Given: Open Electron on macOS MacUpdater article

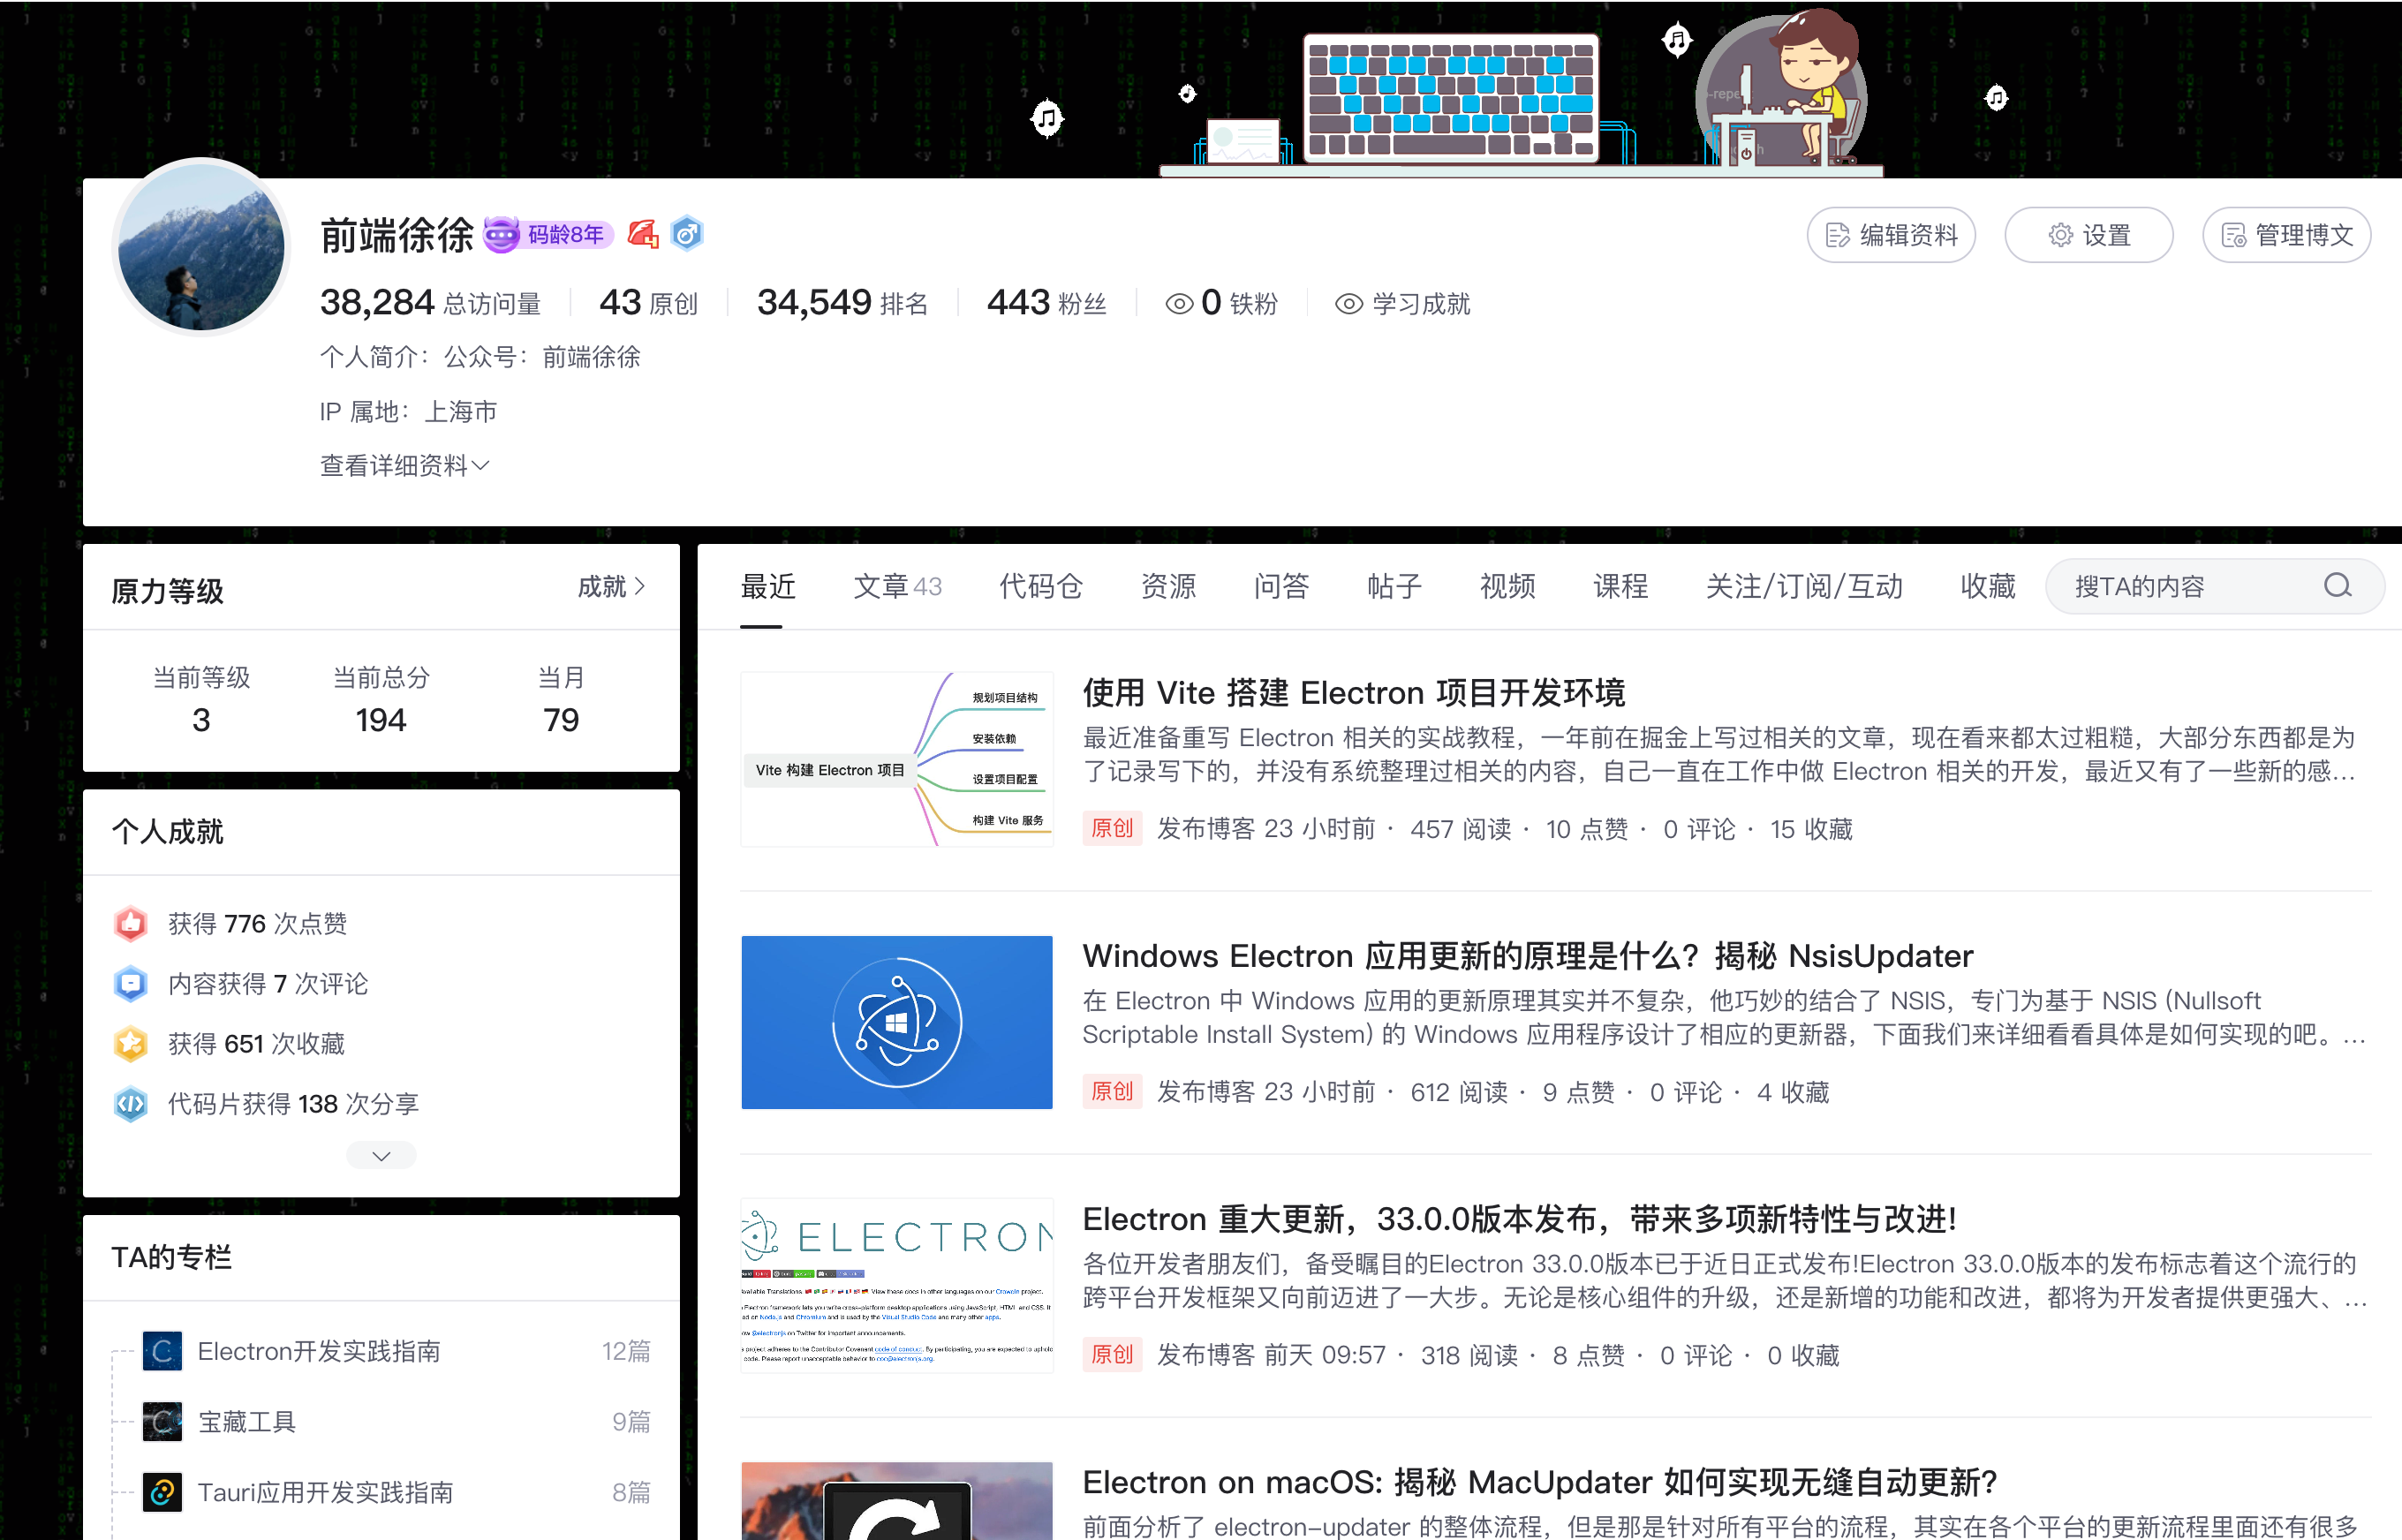Looking at the screenshot, I should (x=1540, y=1482).
